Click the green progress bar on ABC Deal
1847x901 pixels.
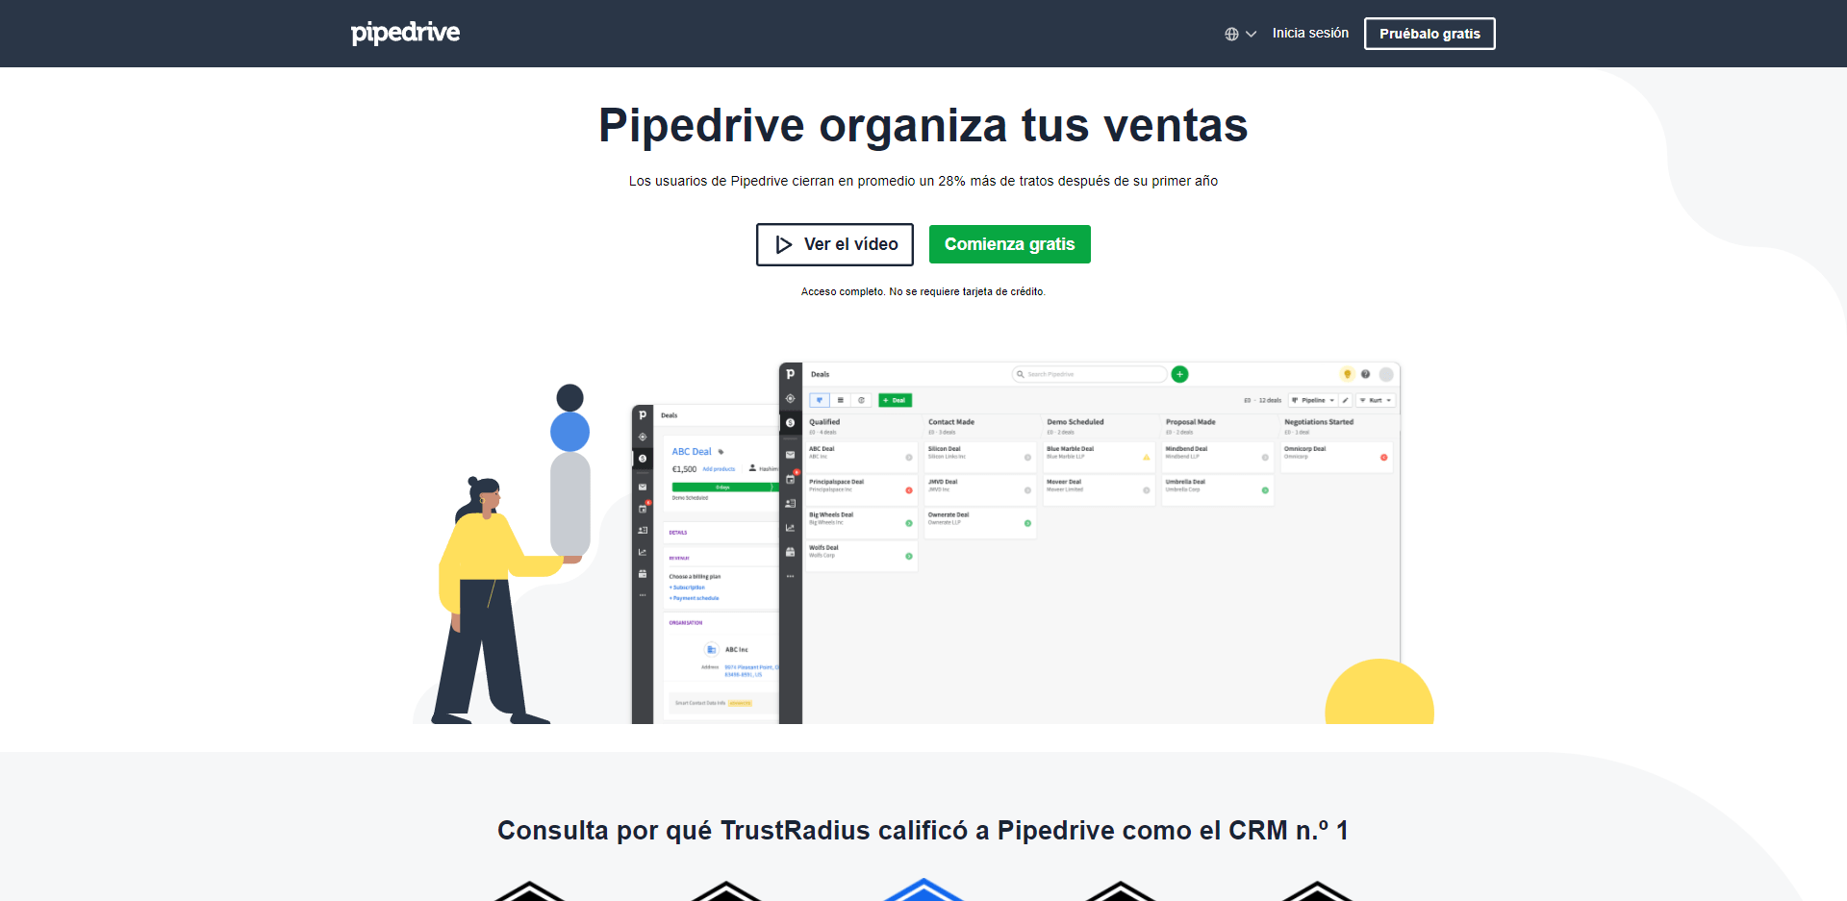[724, 488]
